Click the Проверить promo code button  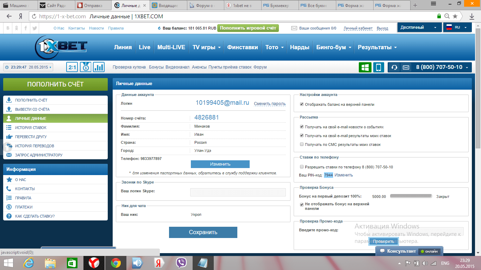[383, 242]
